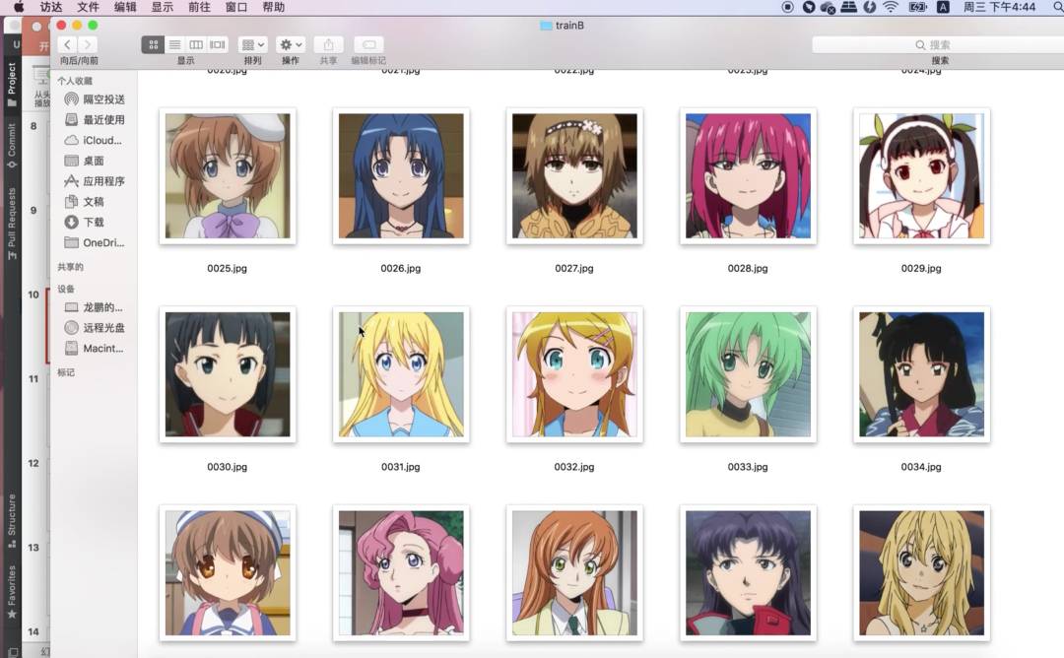Go back with the Finder back arrow
This screenshot has width=1064, height=658.
coord(67,44)
